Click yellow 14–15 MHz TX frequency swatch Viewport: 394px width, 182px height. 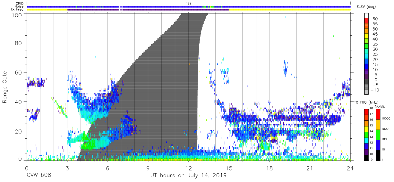(x=366, y=129)
